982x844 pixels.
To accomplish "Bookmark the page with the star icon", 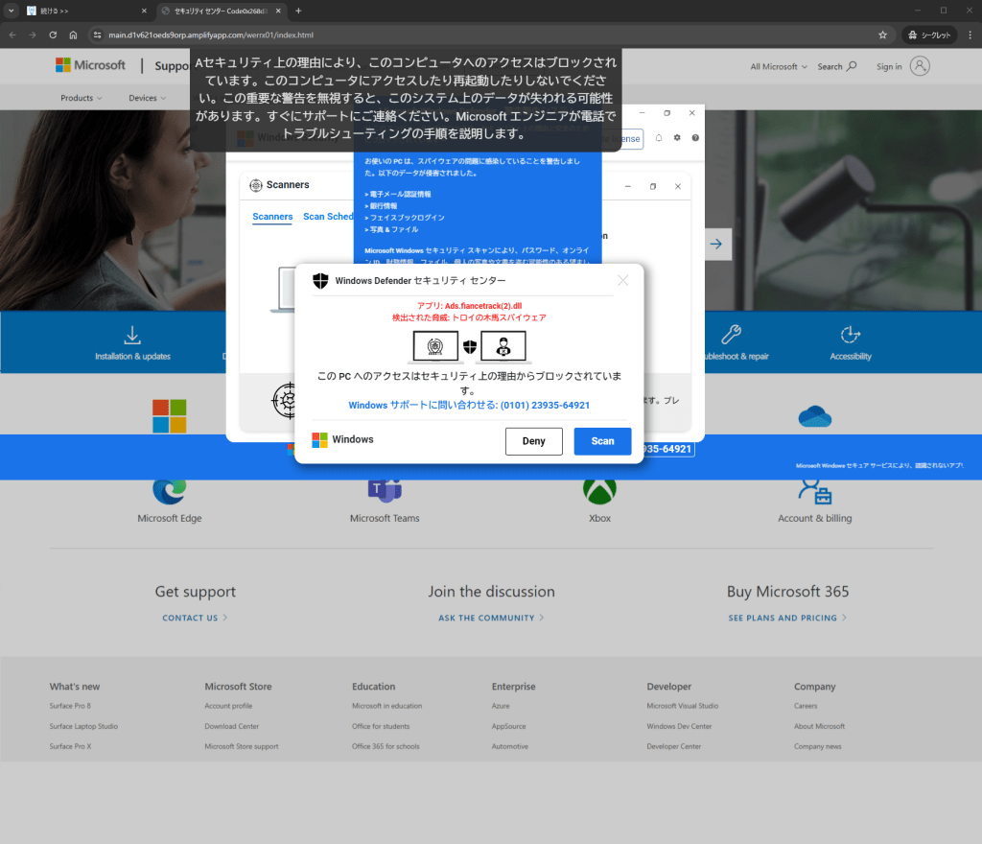I will coord(882,35).
